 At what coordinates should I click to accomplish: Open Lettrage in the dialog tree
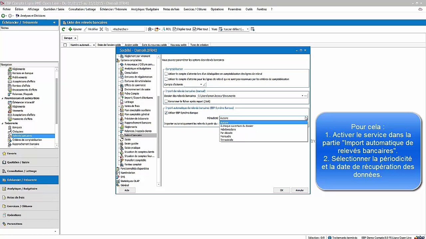tap(129, 102)
